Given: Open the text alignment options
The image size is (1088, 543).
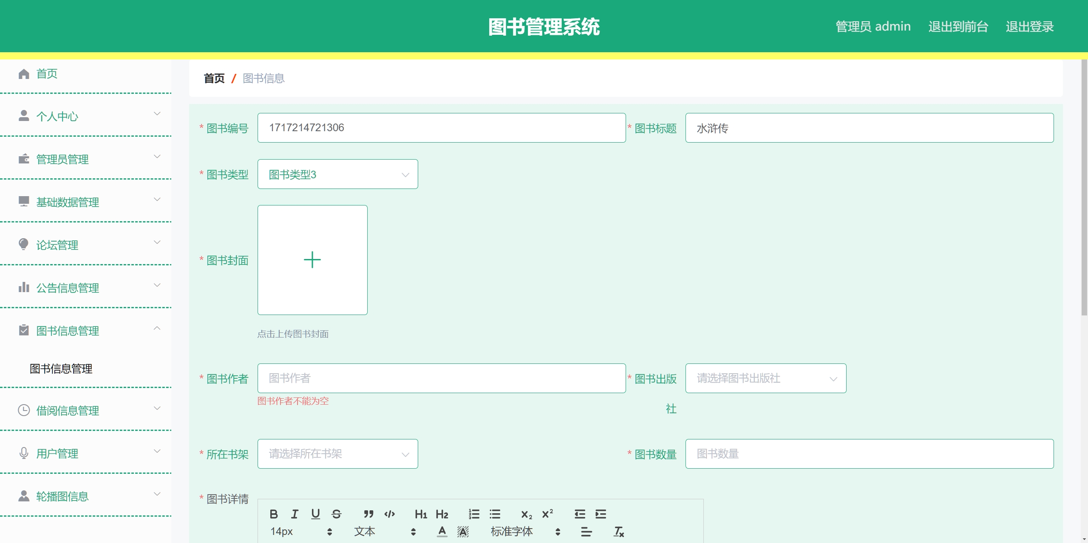Looking at the screenshot, I should click(x=586, y=532).
